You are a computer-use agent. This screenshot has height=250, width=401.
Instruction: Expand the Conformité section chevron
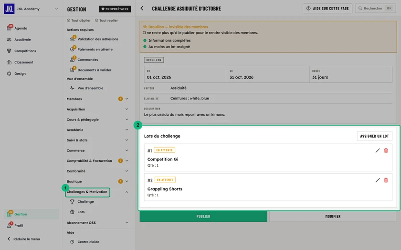(127, 171)
